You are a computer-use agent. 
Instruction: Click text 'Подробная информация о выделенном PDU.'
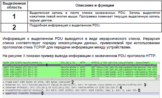pos(65,25)
